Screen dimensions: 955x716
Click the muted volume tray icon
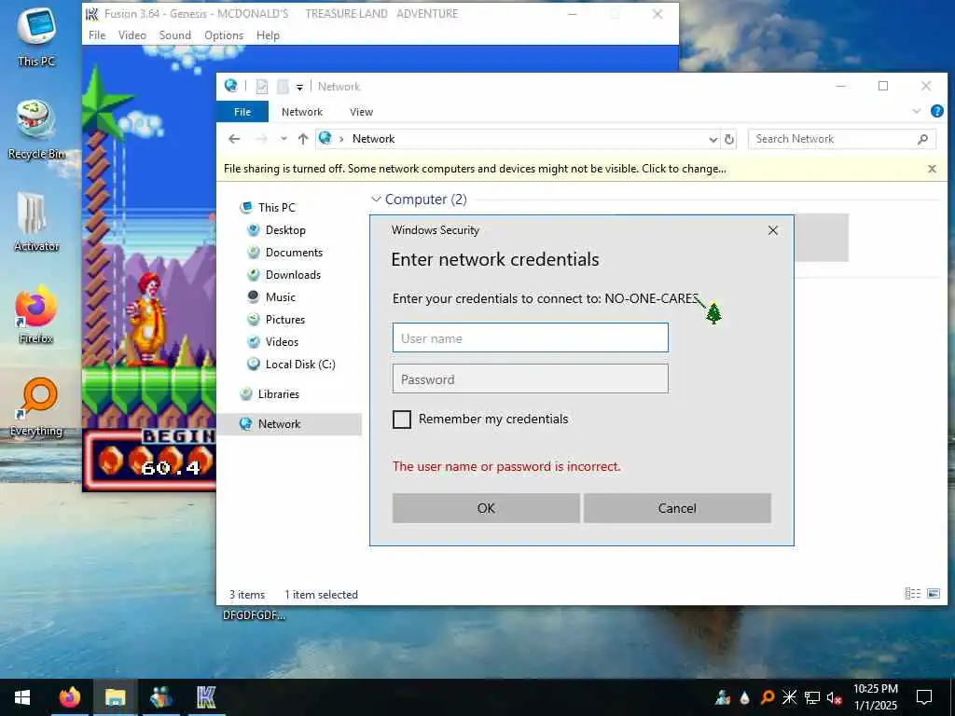834,697
